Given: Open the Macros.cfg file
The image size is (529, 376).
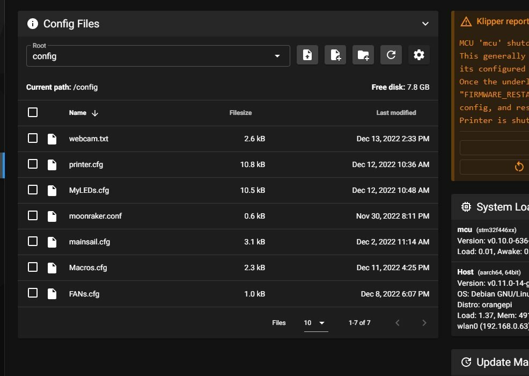Looking at the screenshot, I should click(88, 267).
